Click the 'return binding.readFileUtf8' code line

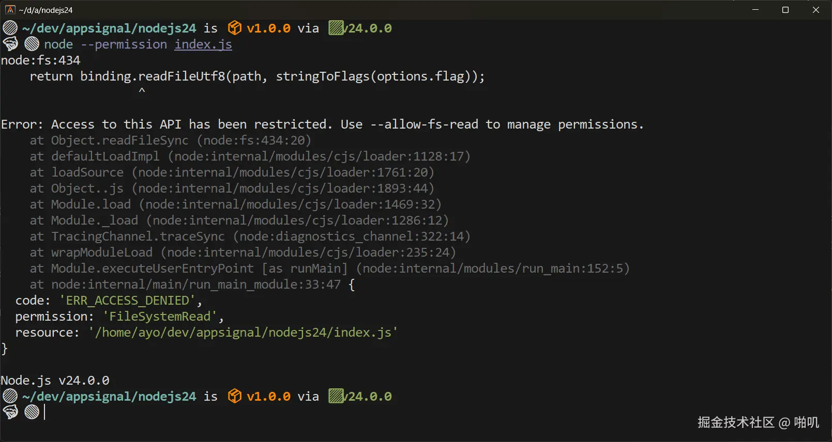point(258,76)
